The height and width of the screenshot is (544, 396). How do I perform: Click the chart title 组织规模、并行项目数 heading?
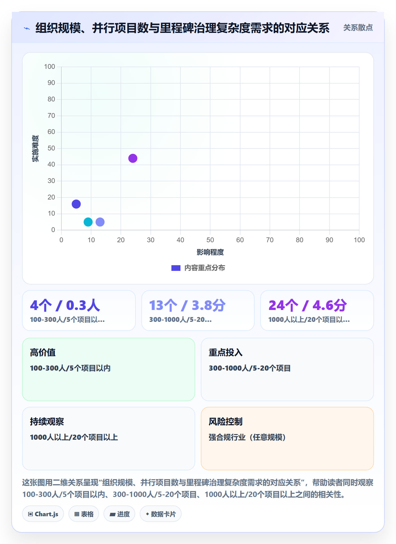pos(182,28)
